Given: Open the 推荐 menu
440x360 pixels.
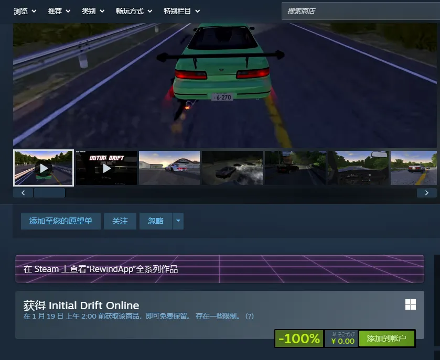Looking at the screenshot, I should pos(59,11).
